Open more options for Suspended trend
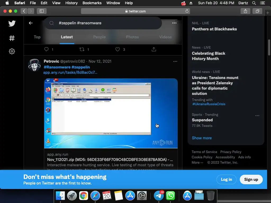 click(x=257, y=116)
